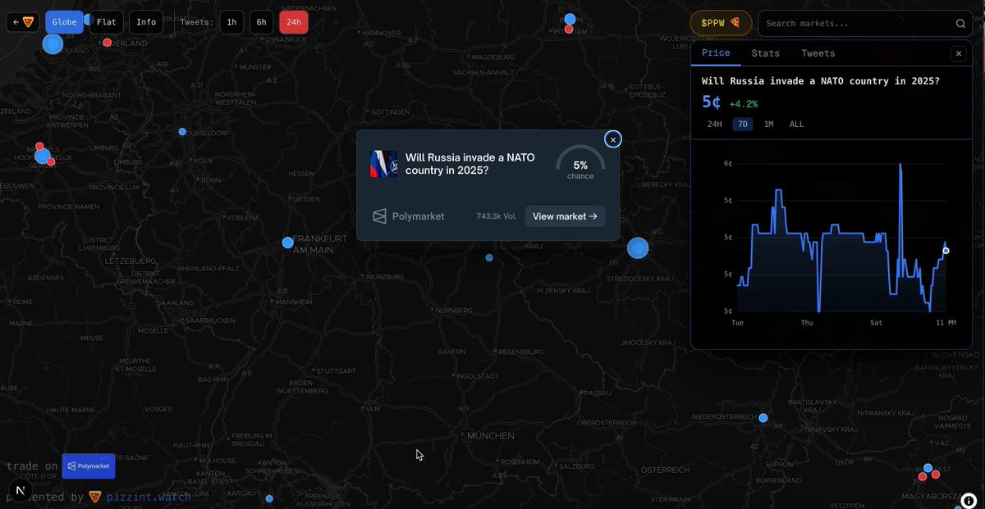Click blue marker near Frankfurt am Main
985x509 pixels.
point(287,243)
